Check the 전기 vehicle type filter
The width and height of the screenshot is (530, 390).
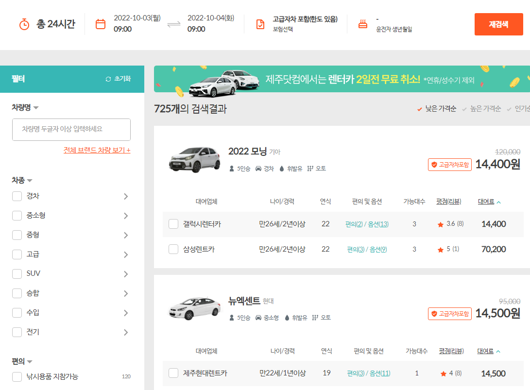17,332
